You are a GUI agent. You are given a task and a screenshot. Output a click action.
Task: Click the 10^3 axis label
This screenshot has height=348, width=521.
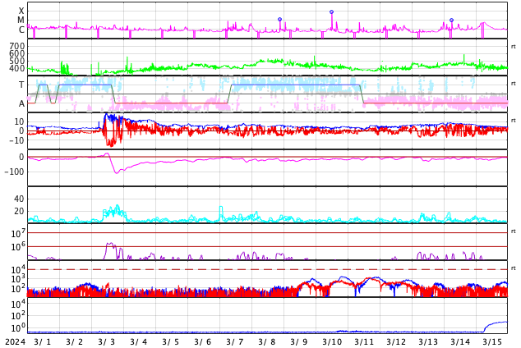click(x=18, y=279)
